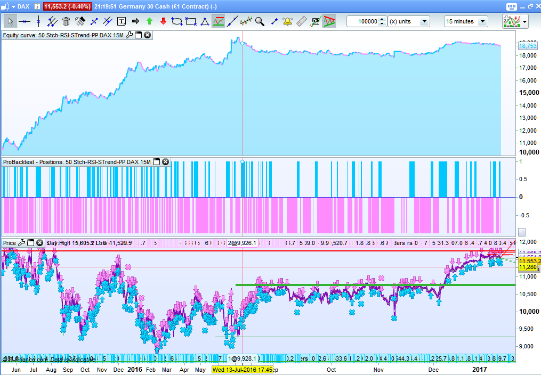Decrease units with the stepper down arrow
This screenshot has height=375, width=541.
(382, 24)
